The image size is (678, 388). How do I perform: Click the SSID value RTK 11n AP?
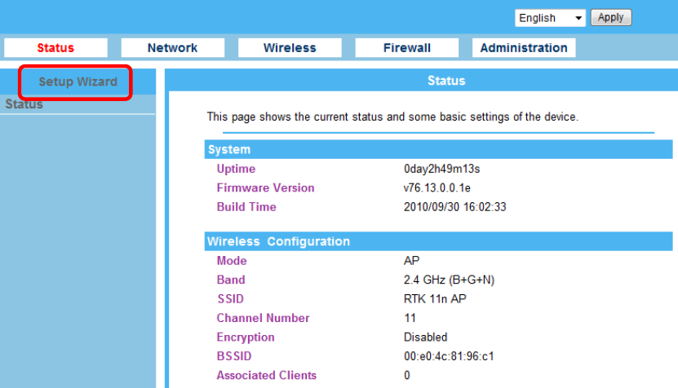click(x=435, y=299)
